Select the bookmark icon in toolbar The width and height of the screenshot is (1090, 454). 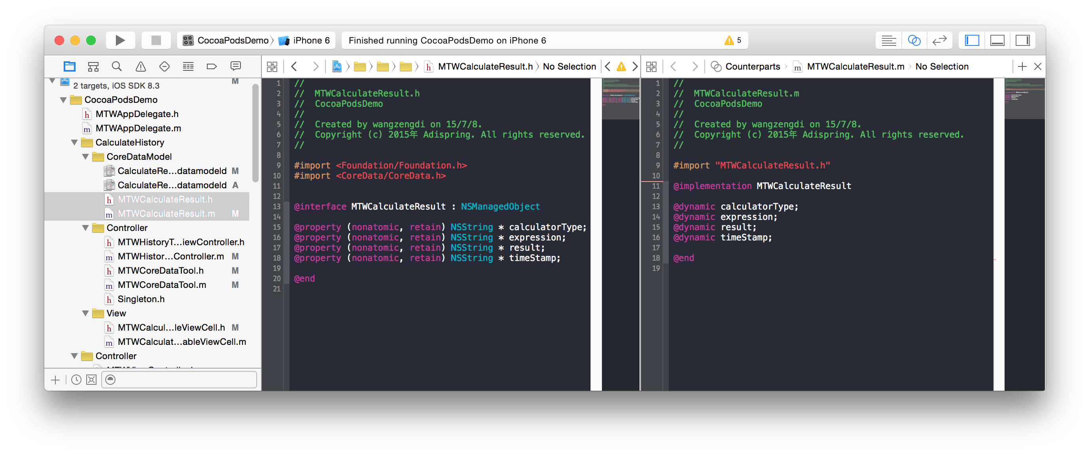212,65
